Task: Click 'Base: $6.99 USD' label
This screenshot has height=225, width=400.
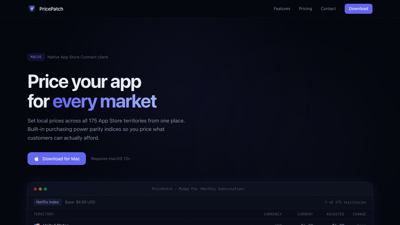Action: (80, 202)
